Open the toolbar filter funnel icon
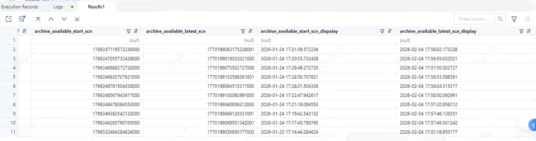536x141 pixels. pyautogui.click(x=514, y=19)
